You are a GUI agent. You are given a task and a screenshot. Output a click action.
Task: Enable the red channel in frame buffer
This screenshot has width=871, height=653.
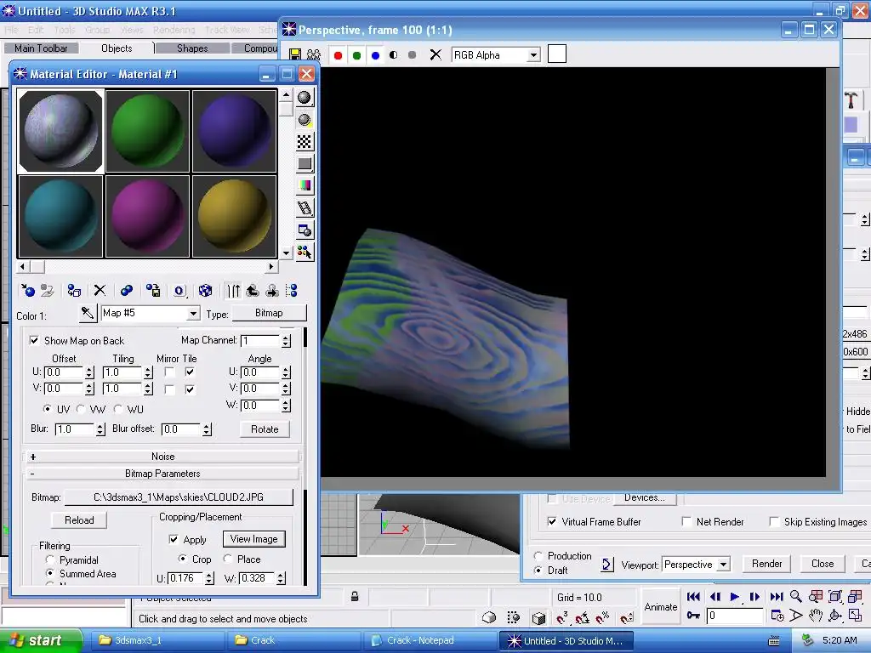pyautogui.click(x=338, y=55)
